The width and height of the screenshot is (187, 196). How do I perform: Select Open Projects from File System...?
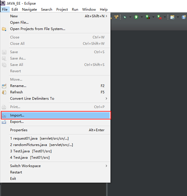(55, 29)
